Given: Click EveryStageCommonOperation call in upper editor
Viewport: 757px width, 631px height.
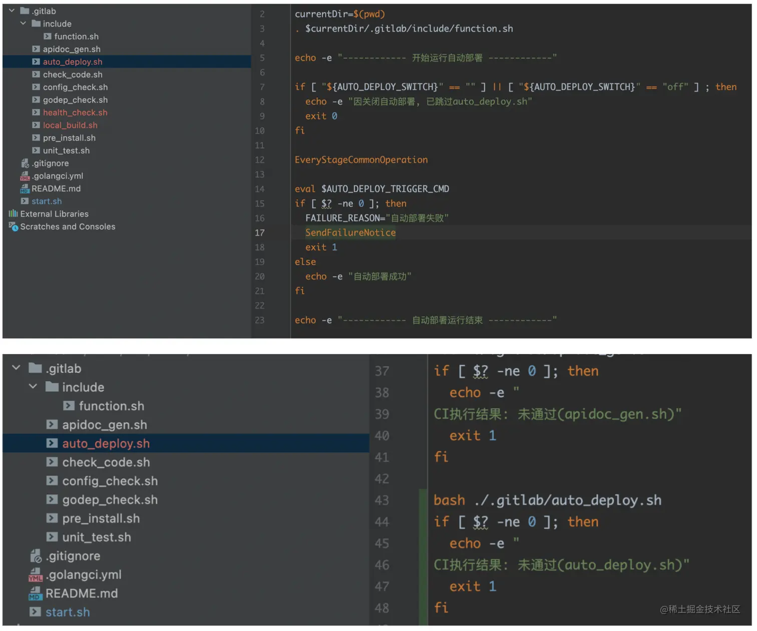Looking at the screenshot, I should point(361,160).
